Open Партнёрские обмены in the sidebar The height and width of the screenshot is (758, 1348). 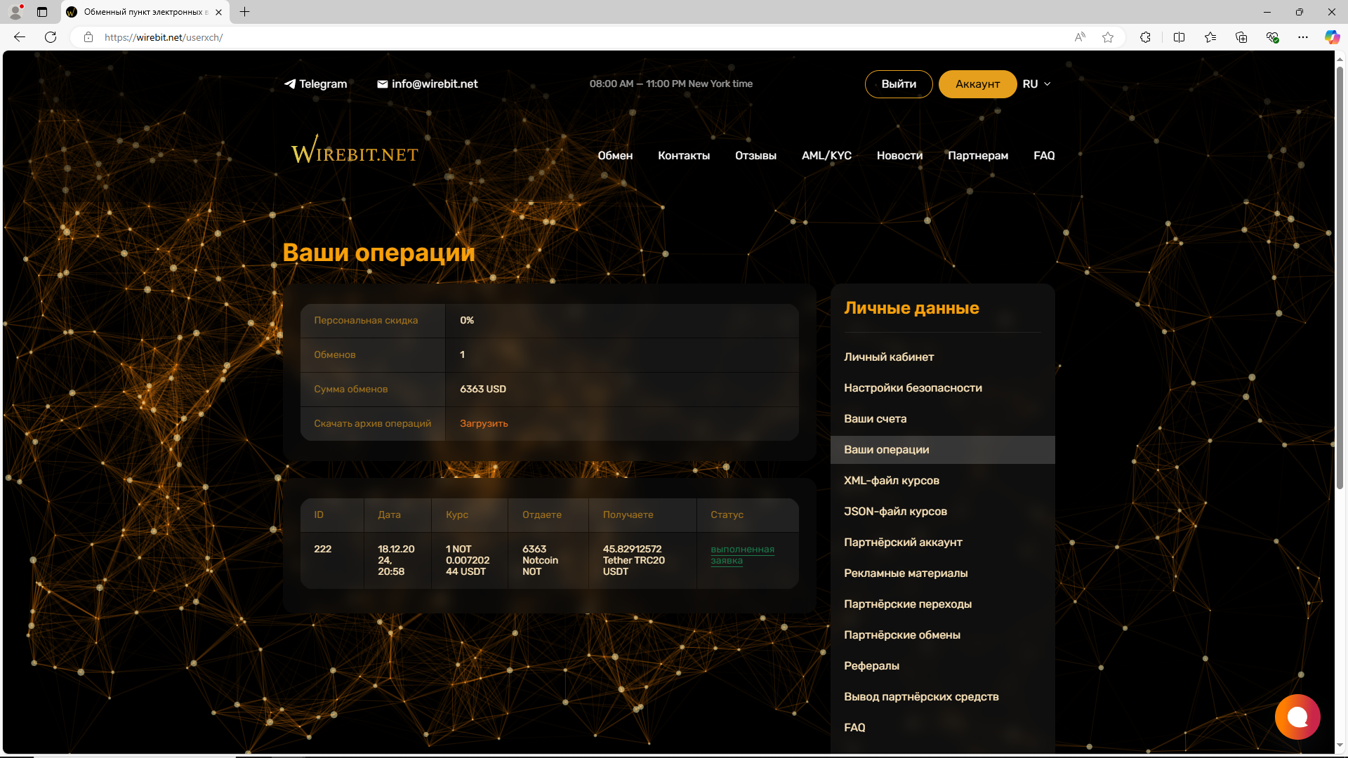pos(902,635)
